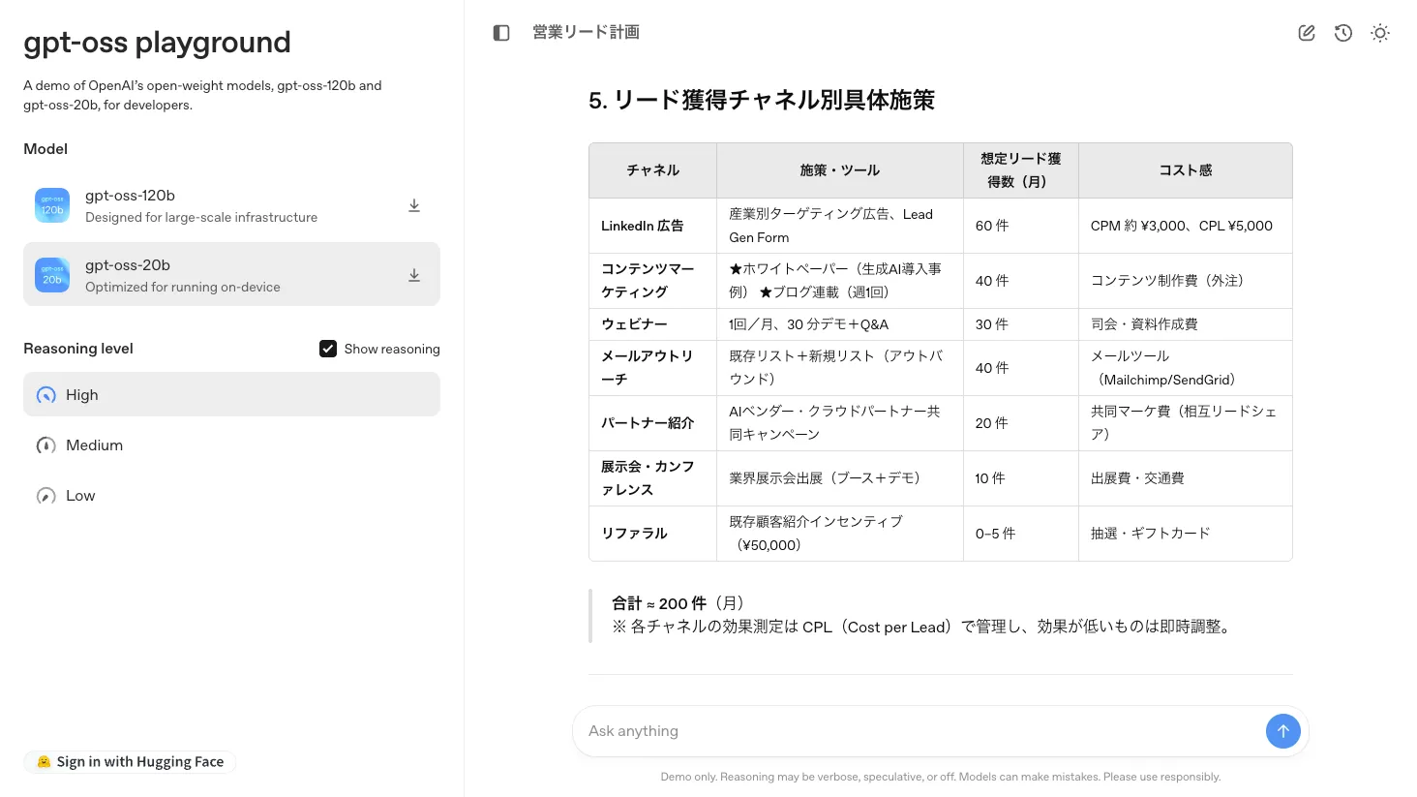
Task: Click the Model section label
Action: click(45, 149)
